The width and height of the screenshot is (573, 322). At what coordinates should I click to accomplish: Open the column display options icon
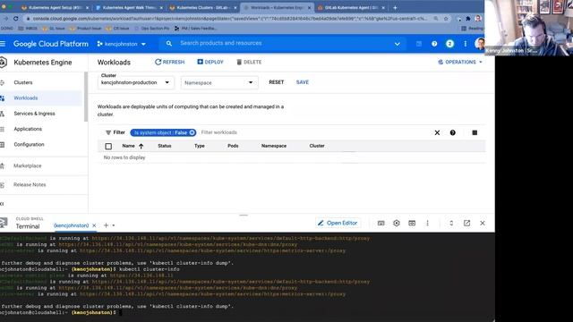pos(475,132)
